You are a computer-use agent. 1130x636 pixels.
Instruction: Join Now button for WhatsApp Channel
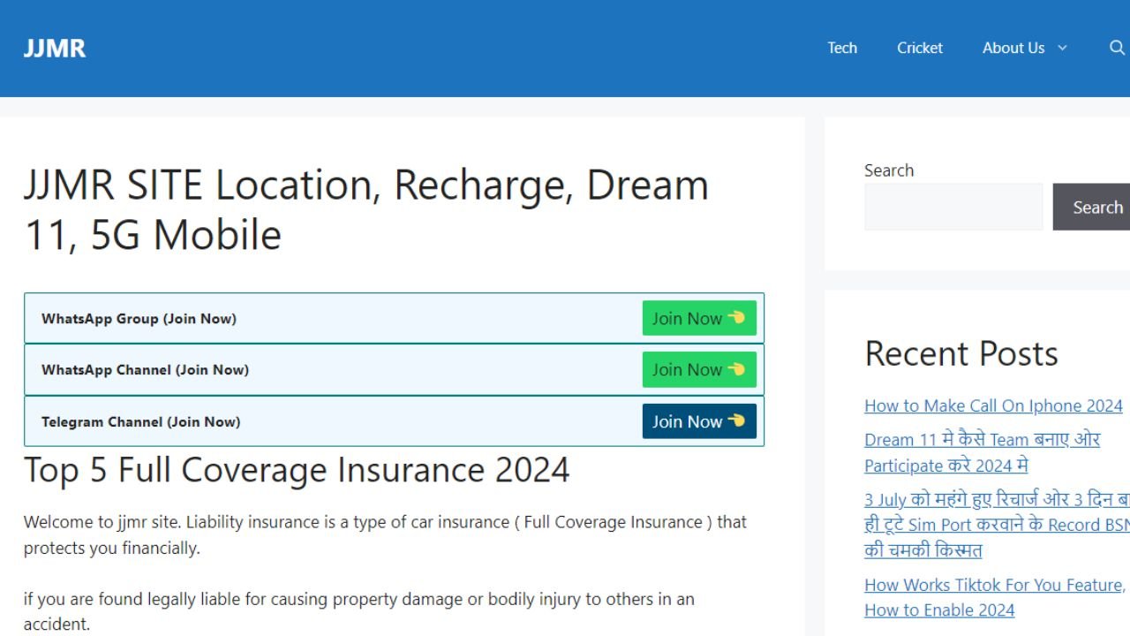699,369
